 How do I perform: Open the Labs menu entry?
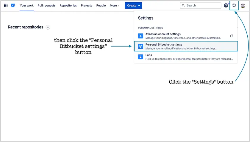186,57
